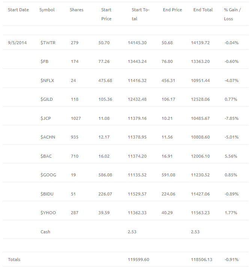Select the End Price column header
Screen dimensions: 251x270
(x=173, y=10)
